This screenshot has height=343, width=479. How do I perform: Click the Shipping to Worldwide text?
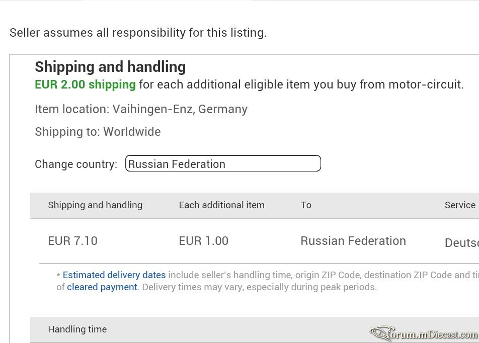point(98,132)
